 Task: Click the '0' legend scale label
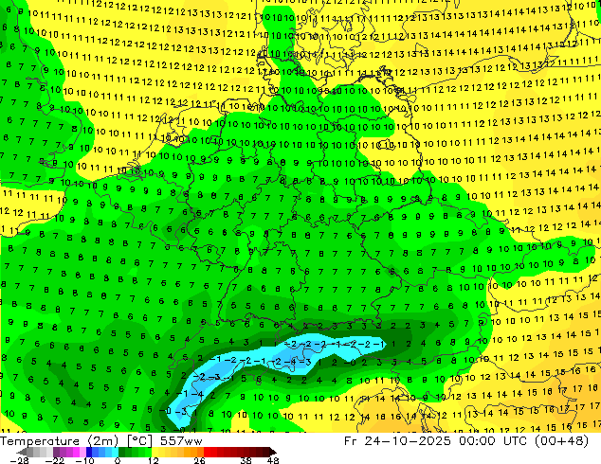pyautogui.click(x=118, y=460)
